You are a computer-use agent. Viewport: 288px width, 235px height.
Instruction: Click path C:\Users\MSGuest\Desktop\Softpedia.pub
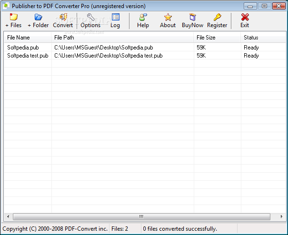pyautogui.click(x=104, y=48)
